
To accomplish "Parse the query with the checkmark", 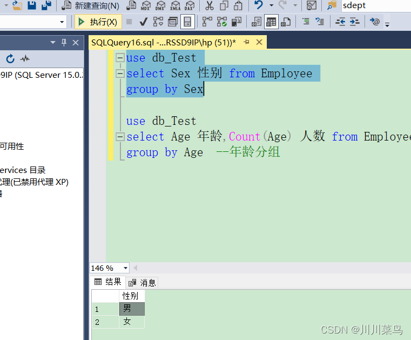I will [x=144, y=22].
